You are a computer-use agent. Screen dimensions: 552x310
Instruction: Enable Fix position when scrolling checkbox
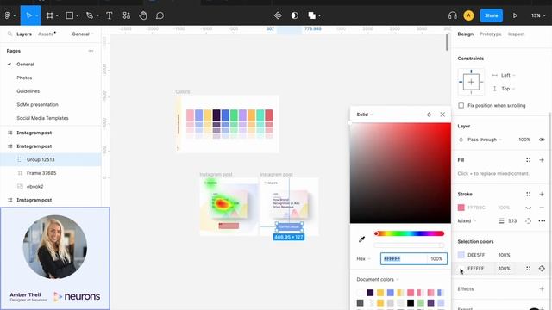click(461, 105)
